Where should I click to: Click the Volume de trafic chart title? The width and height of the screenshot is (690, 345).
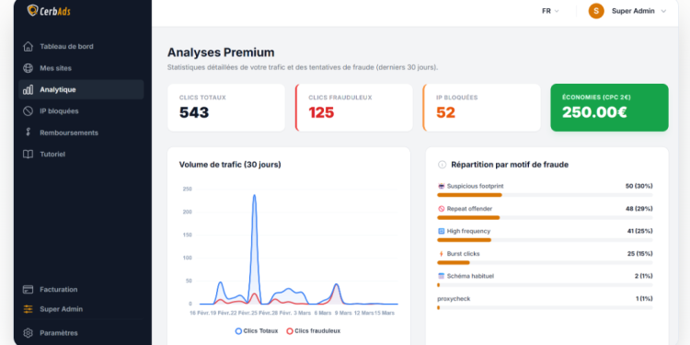pos(230,165)
